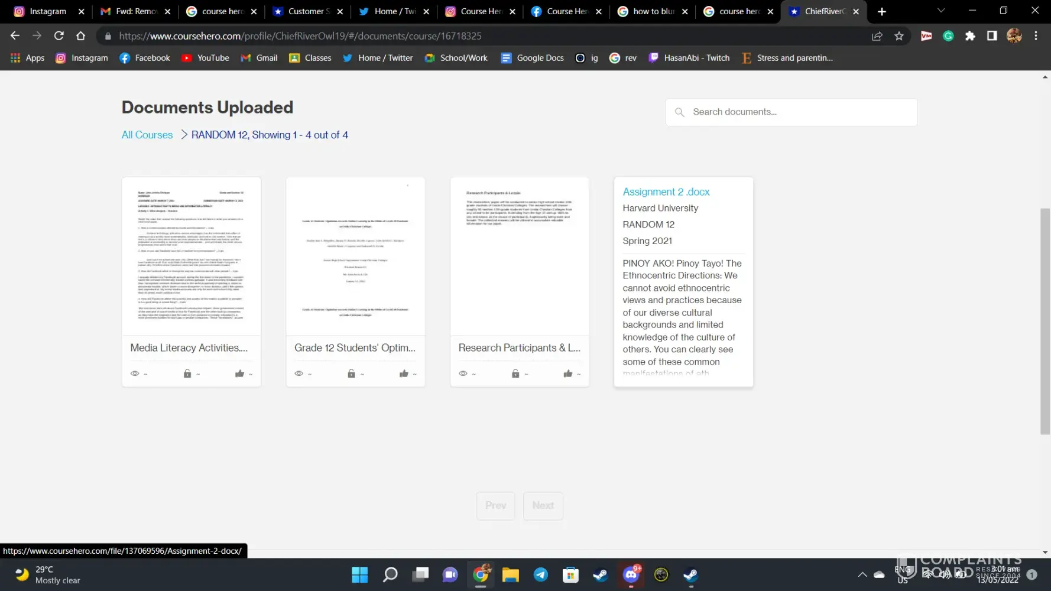
Task: Click the lock icon on Media Literacy card
Action: 187,374
